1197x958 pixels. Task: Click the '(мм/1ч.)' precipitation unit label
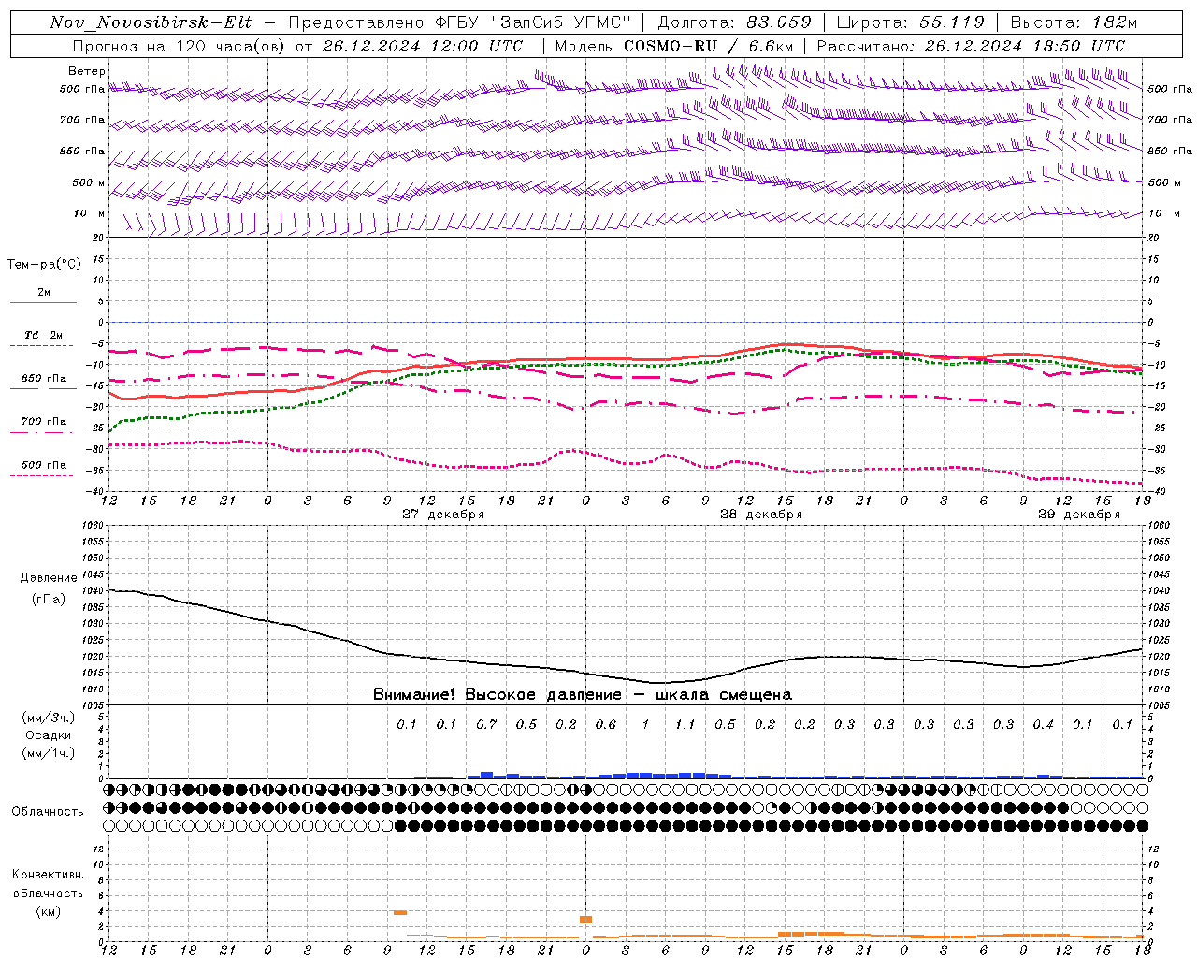[48, 753]
